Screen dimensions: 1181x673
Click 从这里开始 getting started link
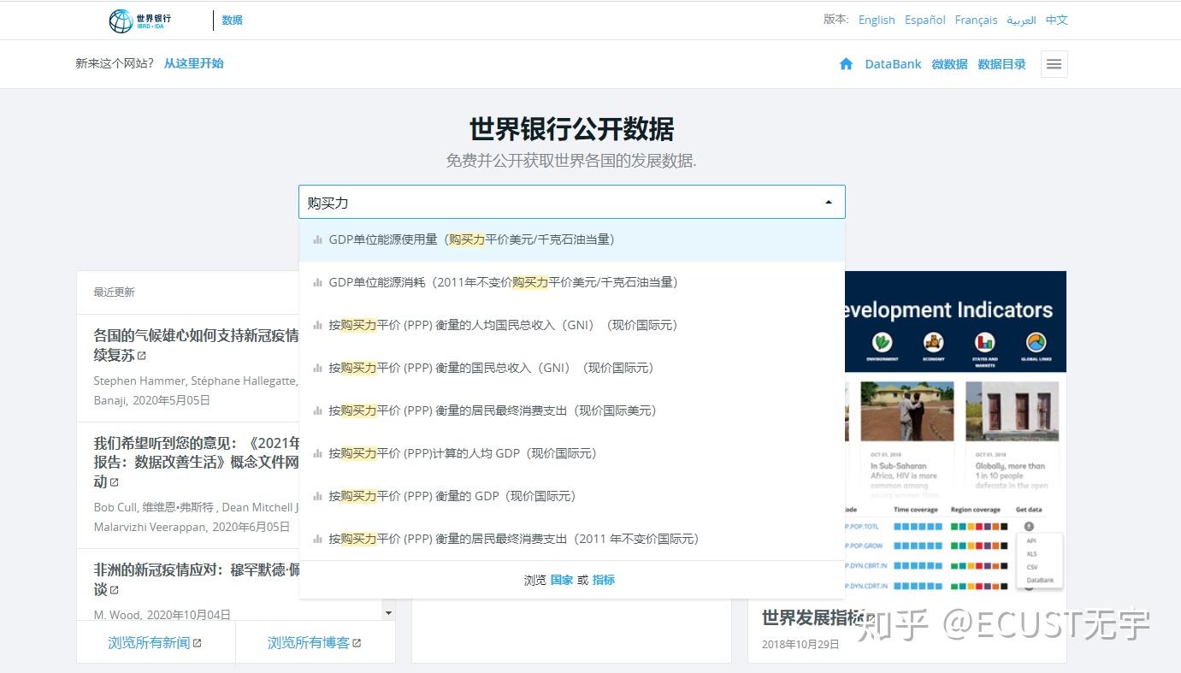[x=194, y=63]
